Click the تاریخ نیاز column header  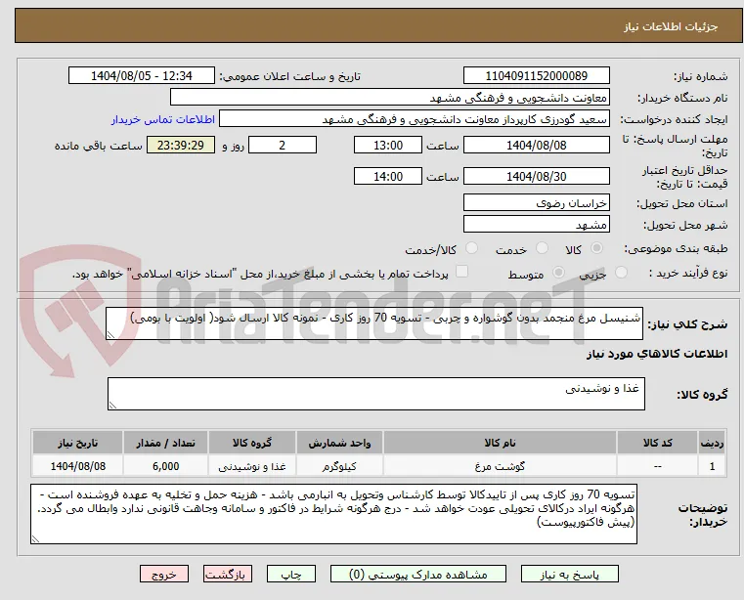tap(78, 443)
